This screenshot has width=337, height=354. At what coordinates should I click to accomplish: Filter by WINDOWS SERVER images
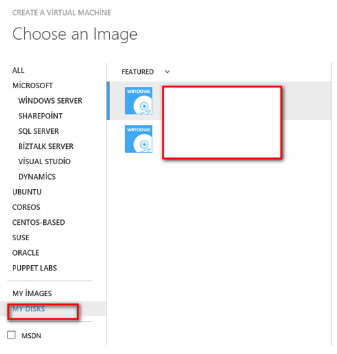point(50,100)
